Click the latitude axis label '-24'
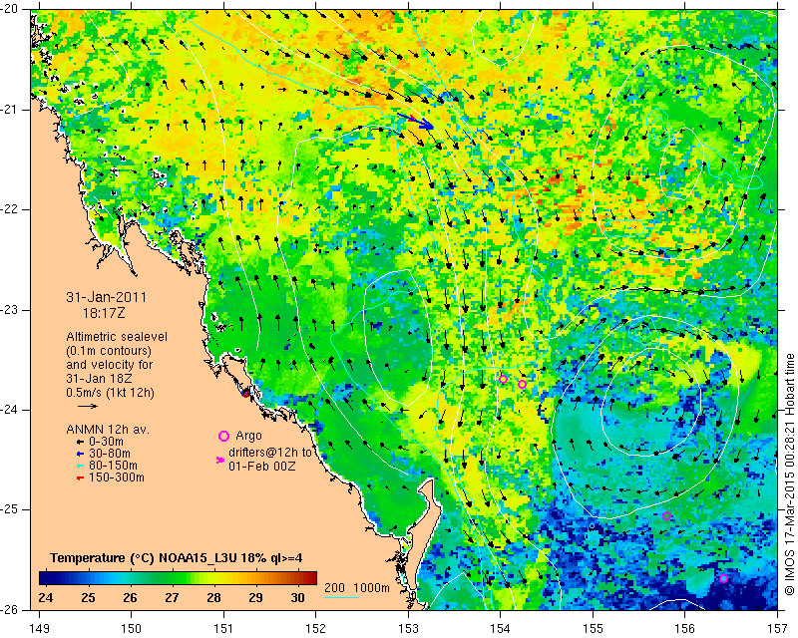798x638 pixels. coord(9,410)
